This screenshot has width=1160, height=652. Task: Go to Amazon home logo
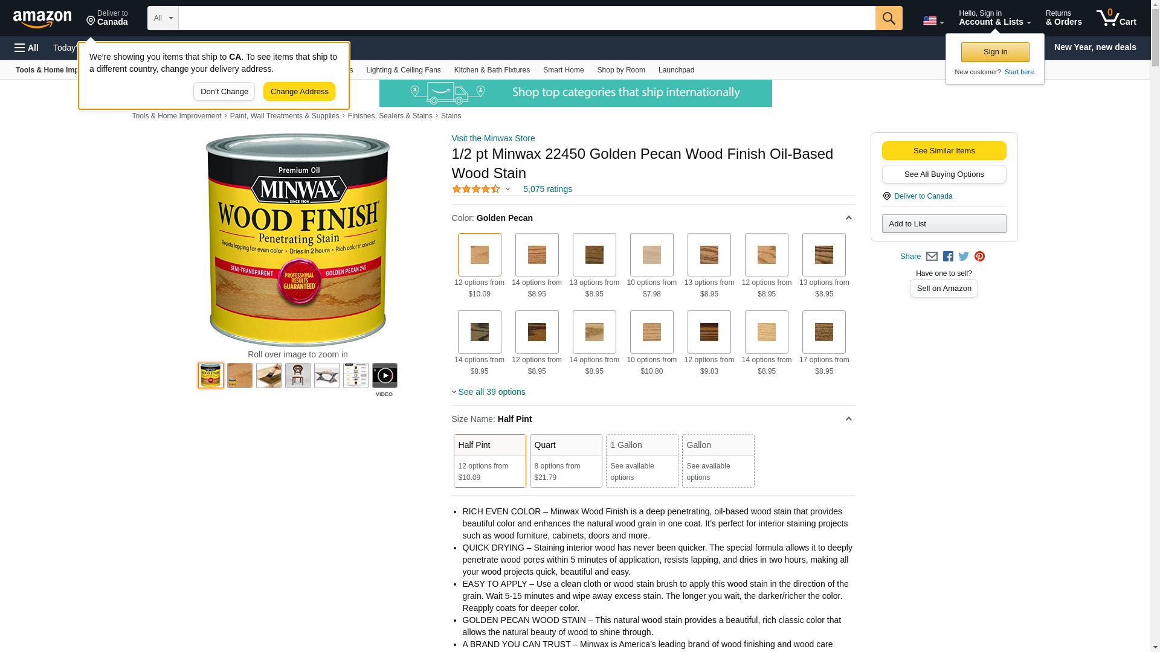pos(42,19)
